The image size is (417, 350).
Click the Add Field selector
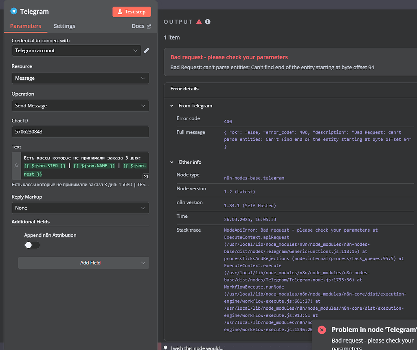[83, 262]
